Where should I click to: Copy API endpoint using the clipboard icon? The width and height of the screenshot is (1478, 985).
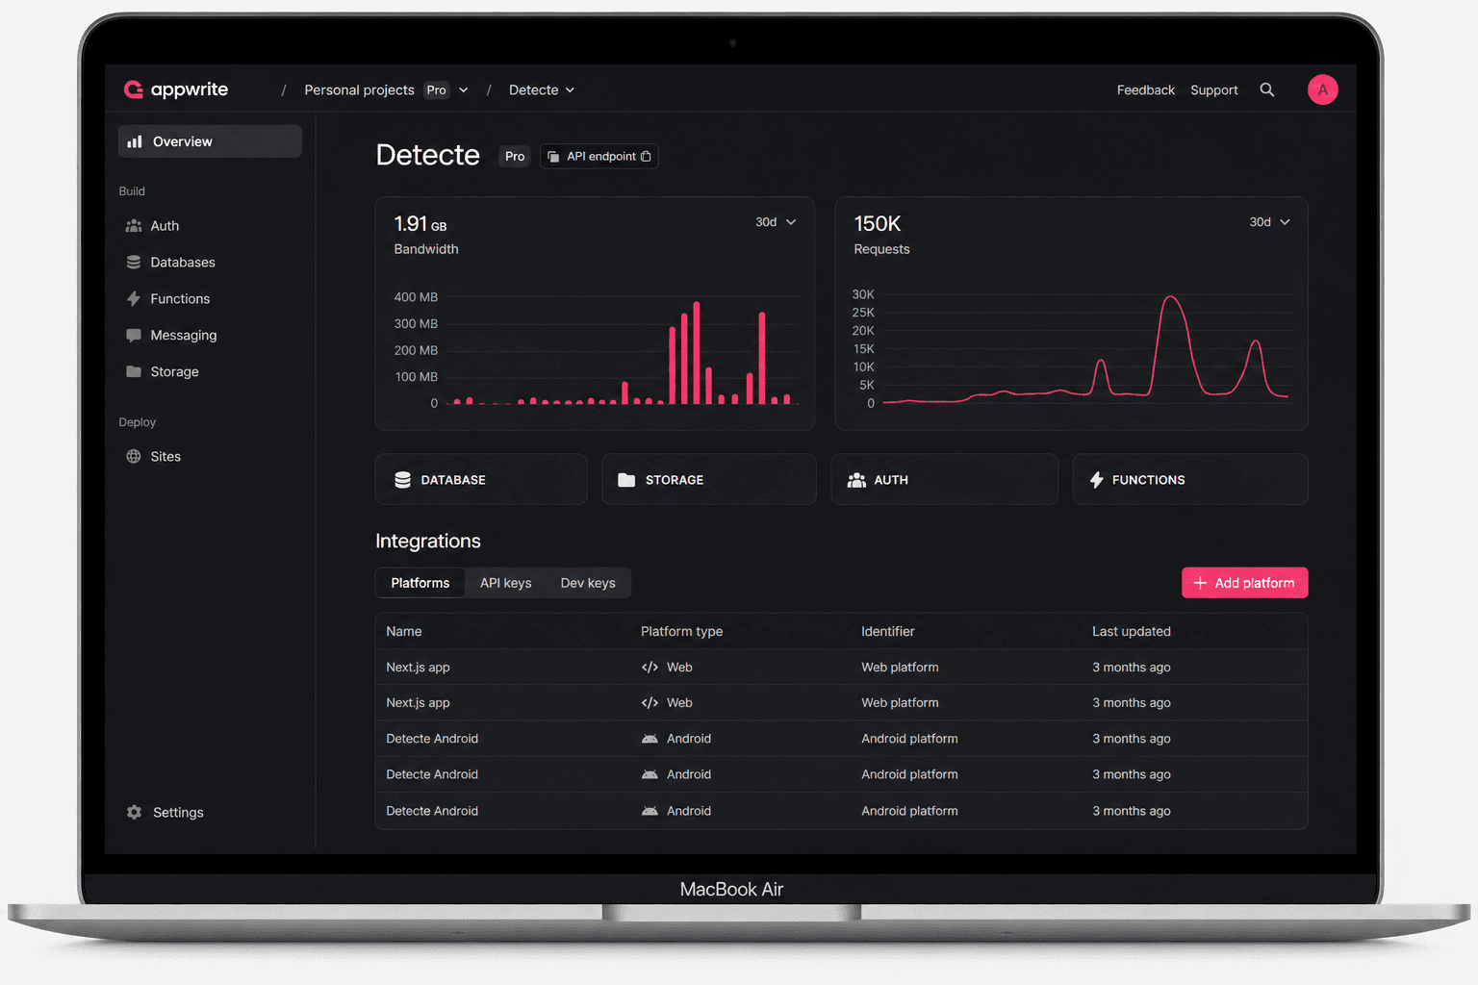[646, 156]
